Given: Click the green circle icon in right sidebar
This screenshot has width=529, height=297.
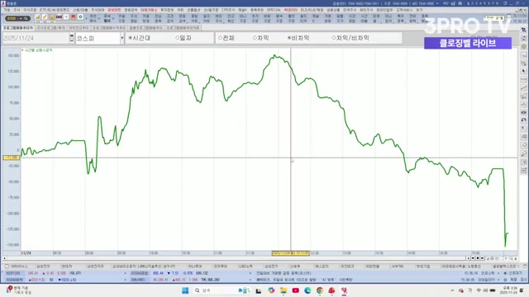Looking at the screenshot, I should click(x=523, y=46).
